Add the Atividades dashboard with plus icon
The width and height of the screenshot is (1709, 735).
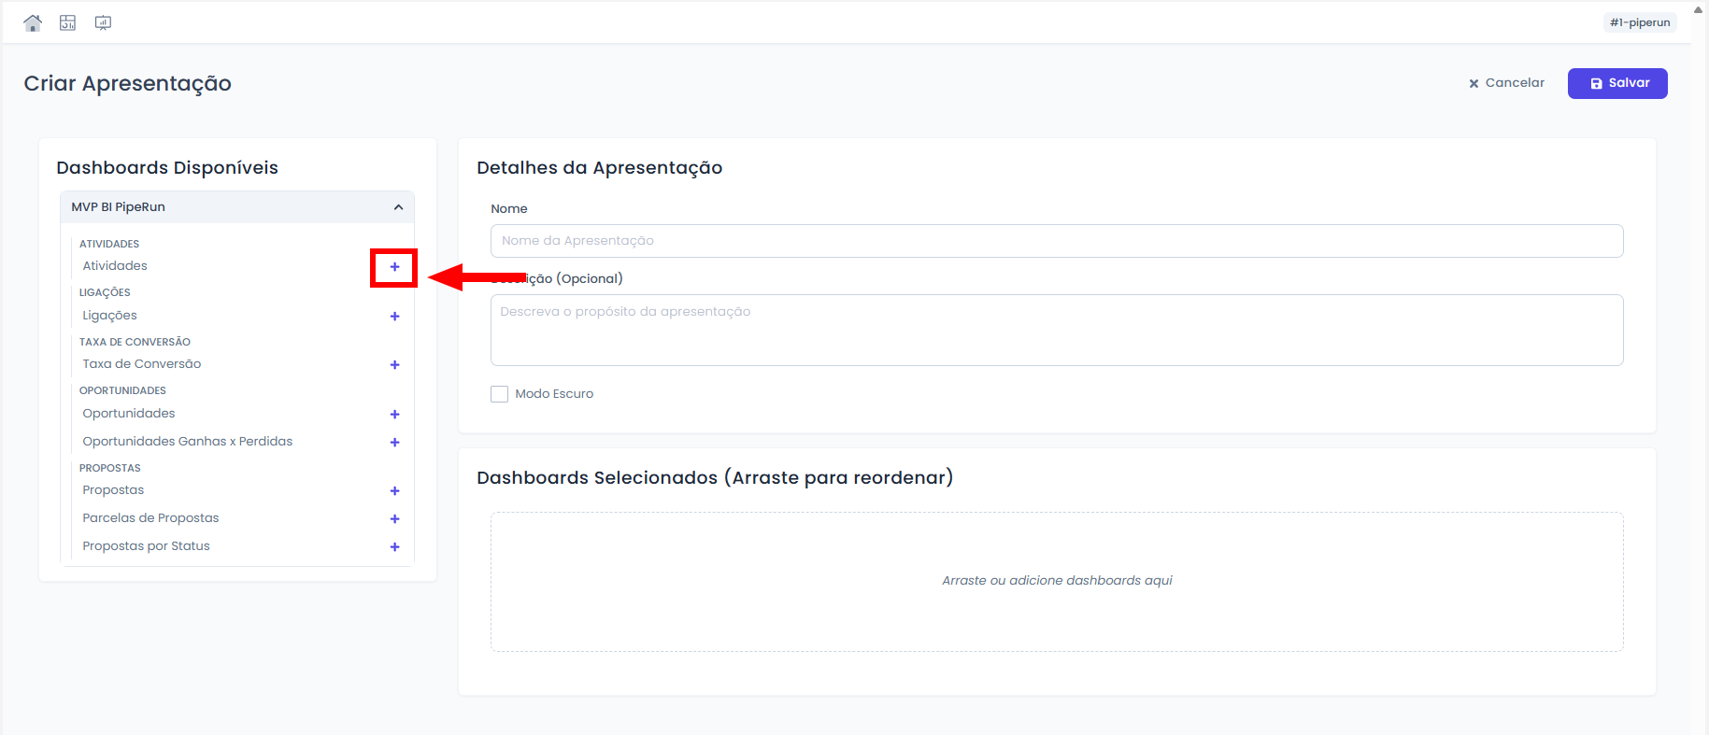tap(394, 267)
